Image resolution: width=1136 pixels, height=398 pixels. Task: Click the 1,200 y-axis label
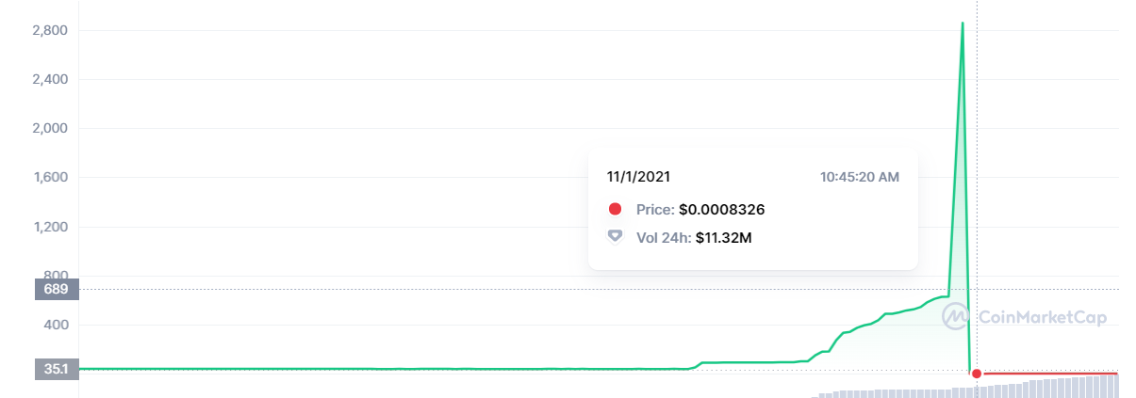48,227
